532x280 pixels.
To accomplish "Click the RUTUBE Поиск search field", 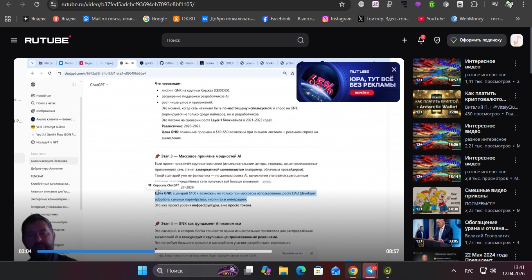I will [x=235, y=40].
